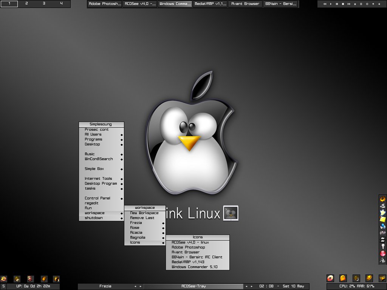Click the red-white disc tray icon
The height and width of the screenshot is (290, 387).
(x=330, y=278)
